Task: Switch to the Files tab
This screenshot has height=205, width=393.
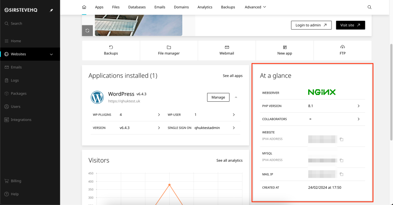Action: pyautogui.click(x=116, y=7)
